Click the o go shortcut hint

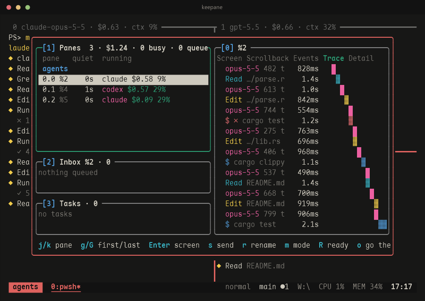(374, 245)
